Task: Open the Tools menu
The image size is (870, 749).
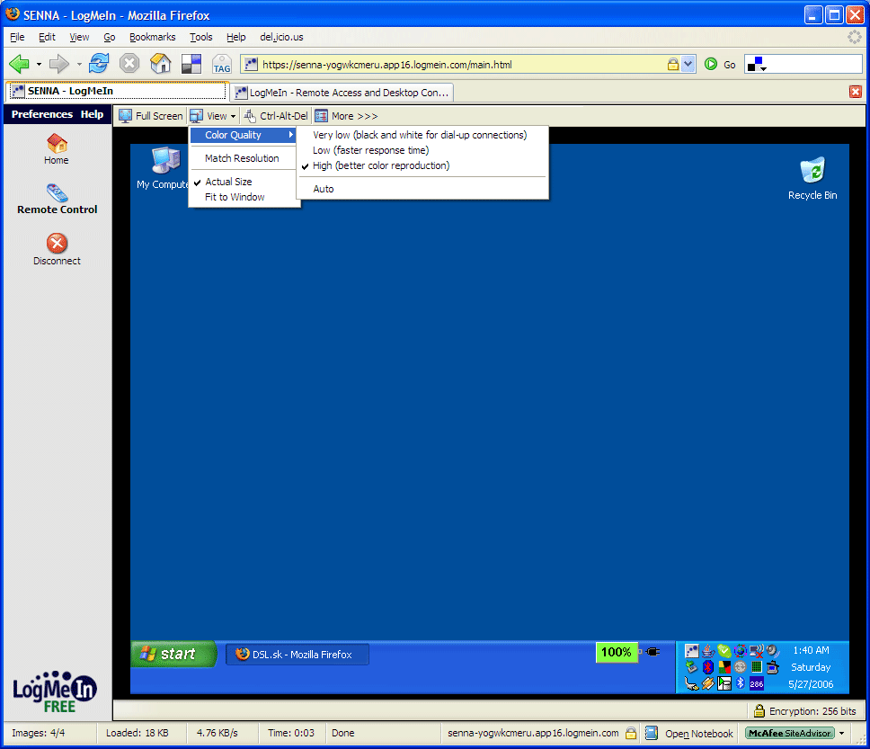Action: [200, 37]
